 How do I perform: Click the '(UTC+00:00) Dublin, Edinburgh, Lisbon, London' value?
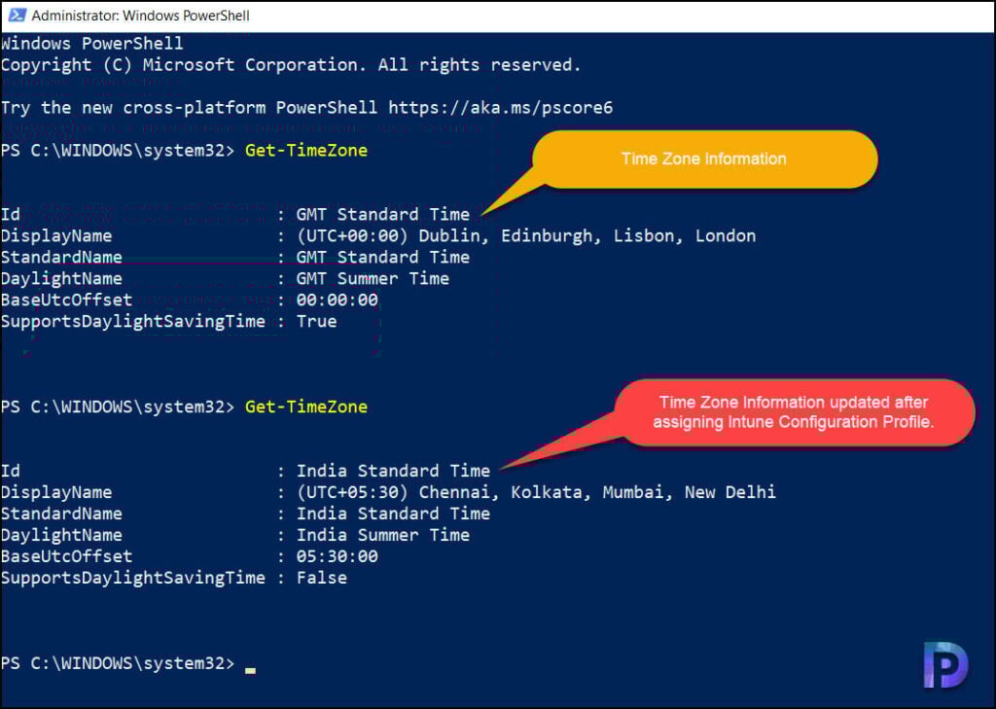(526, 235)
